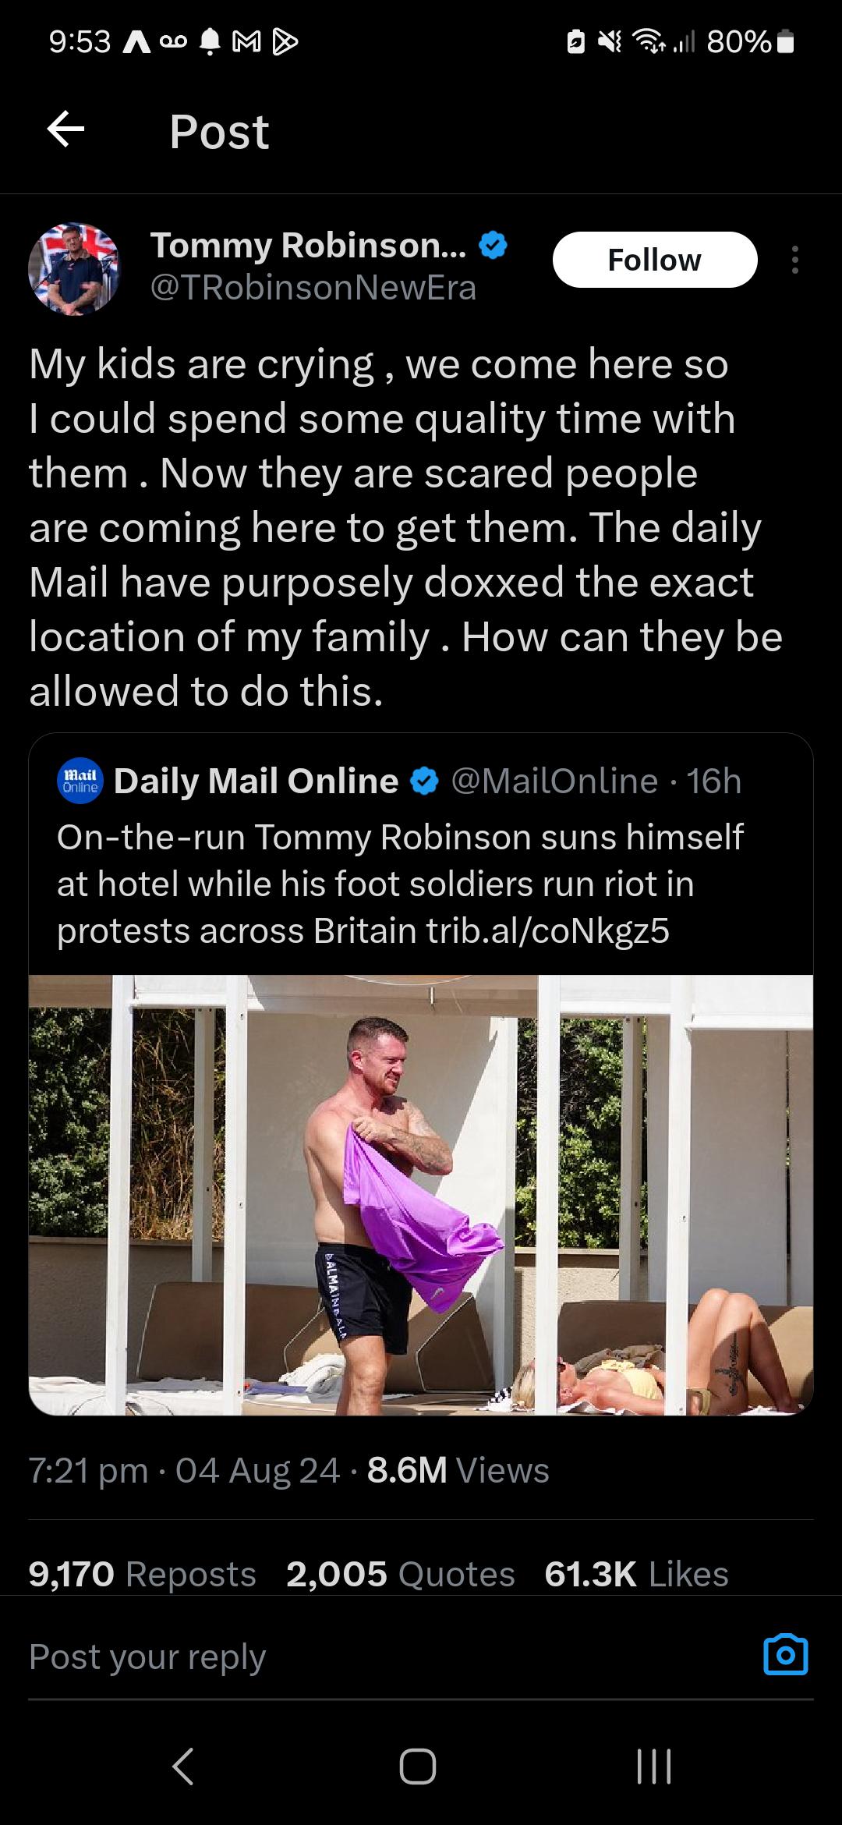Tap the 8.6M Views count
The width and height of the screenshot is (842, 1825).
[458, 1470]
